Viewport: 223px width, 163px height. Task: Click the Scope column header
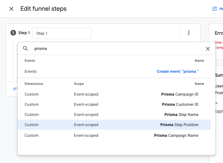coord(79,84)
